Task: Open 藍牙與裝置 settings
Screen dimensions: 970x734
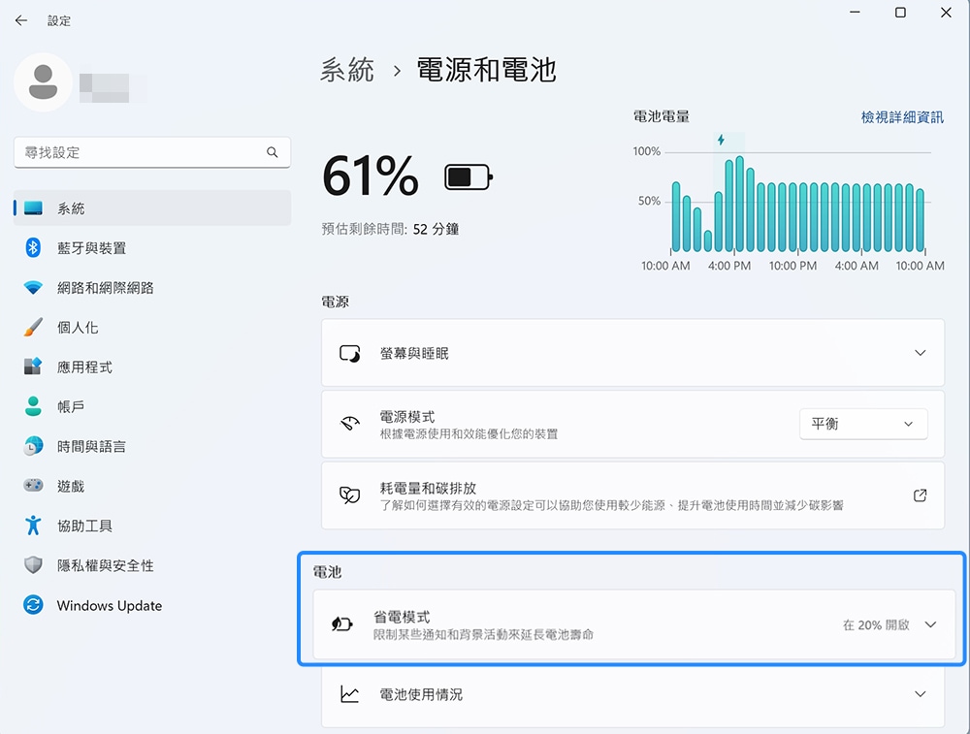Action: click(x=152, y=248)
